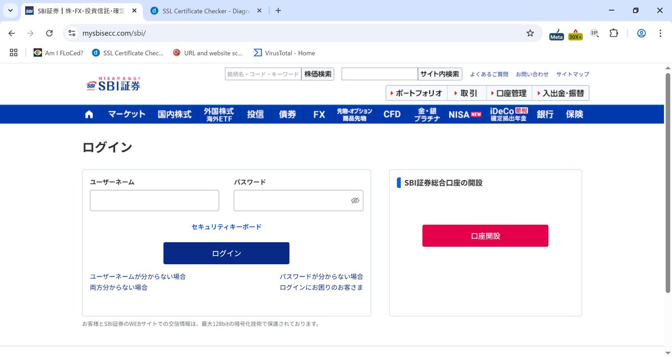This screenshot has height=357, width=672.
Task: Open the Chrome apps grid icon
Action: (x=14, y=53)
